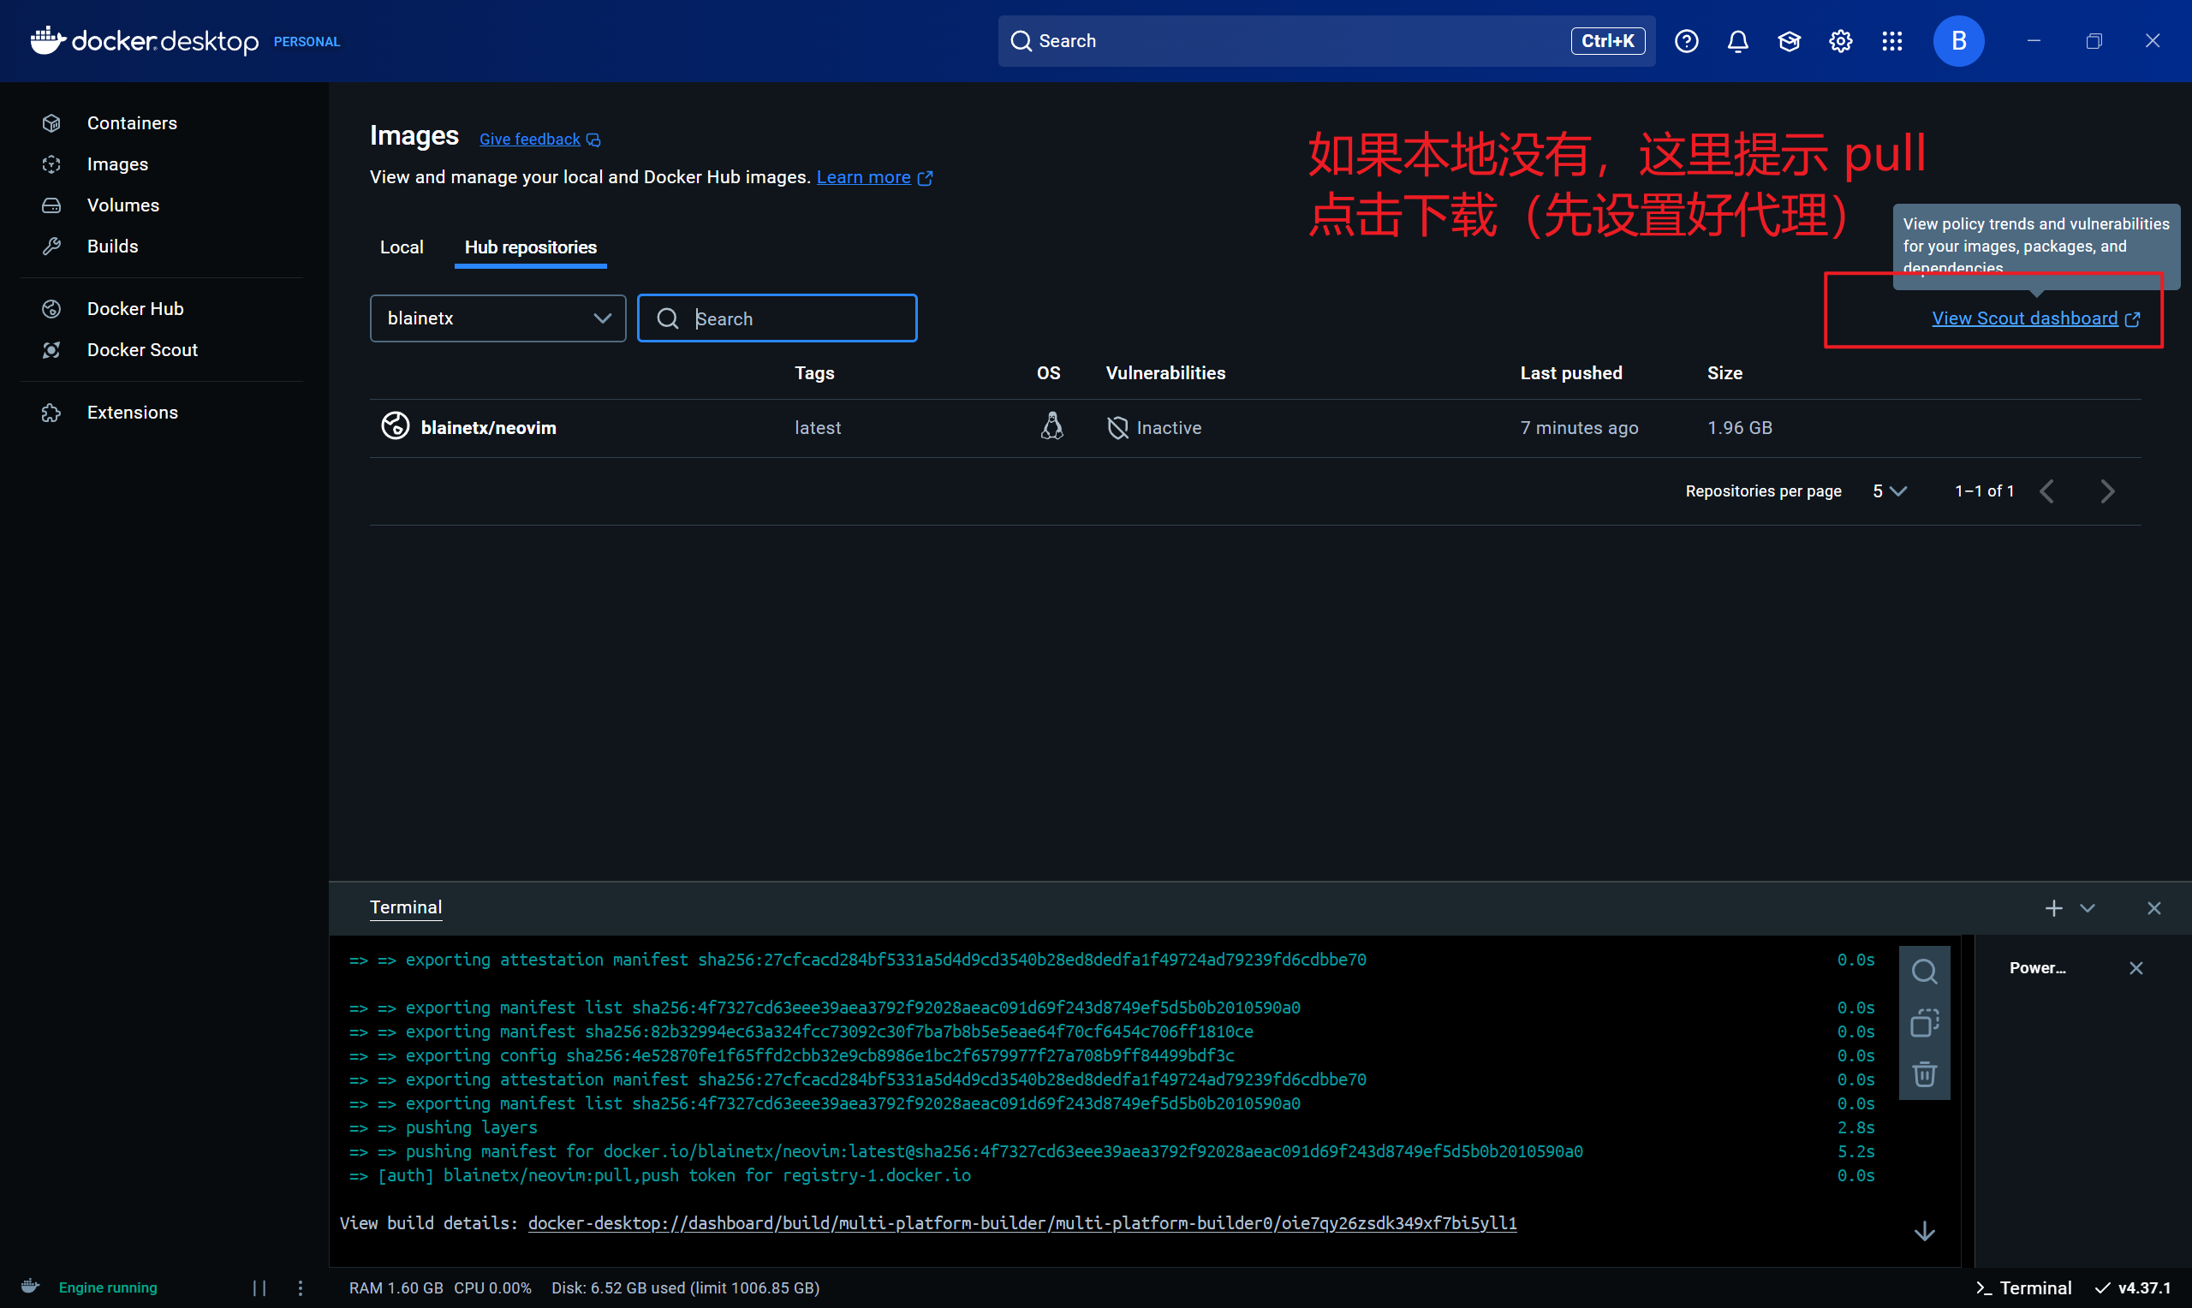Toggle Terminal from the status bar
The height and width of the screenshot is (1308, 2192).
tap(2022, 1287)
